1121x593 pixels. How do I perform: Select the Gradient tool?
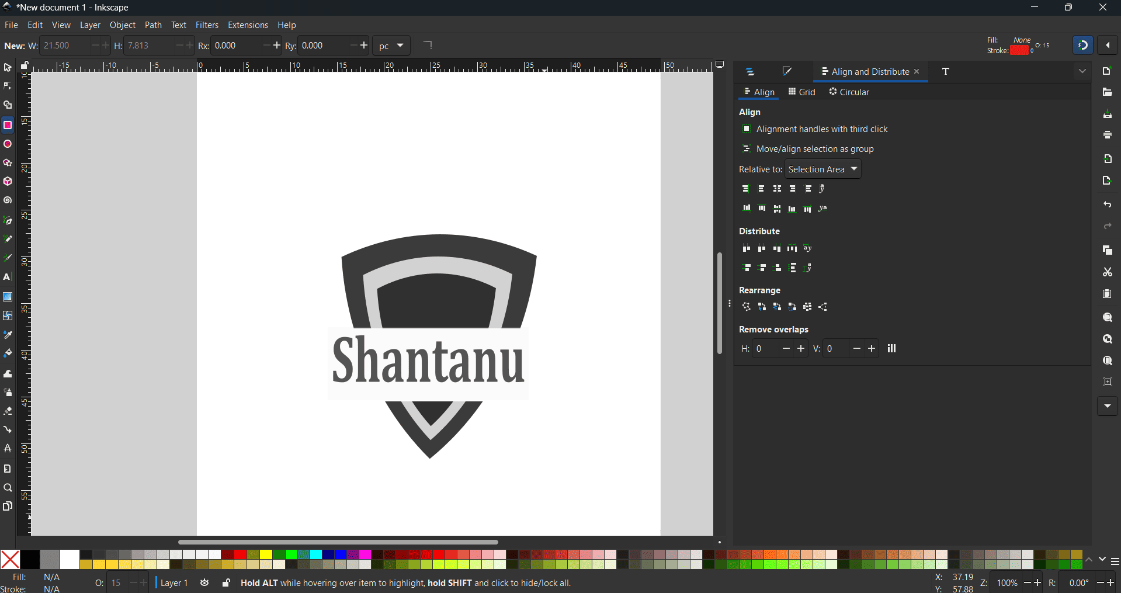coord(8,297)
